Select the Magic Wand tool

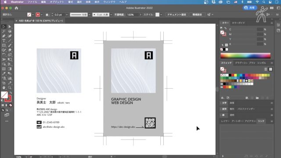point(4,31)
